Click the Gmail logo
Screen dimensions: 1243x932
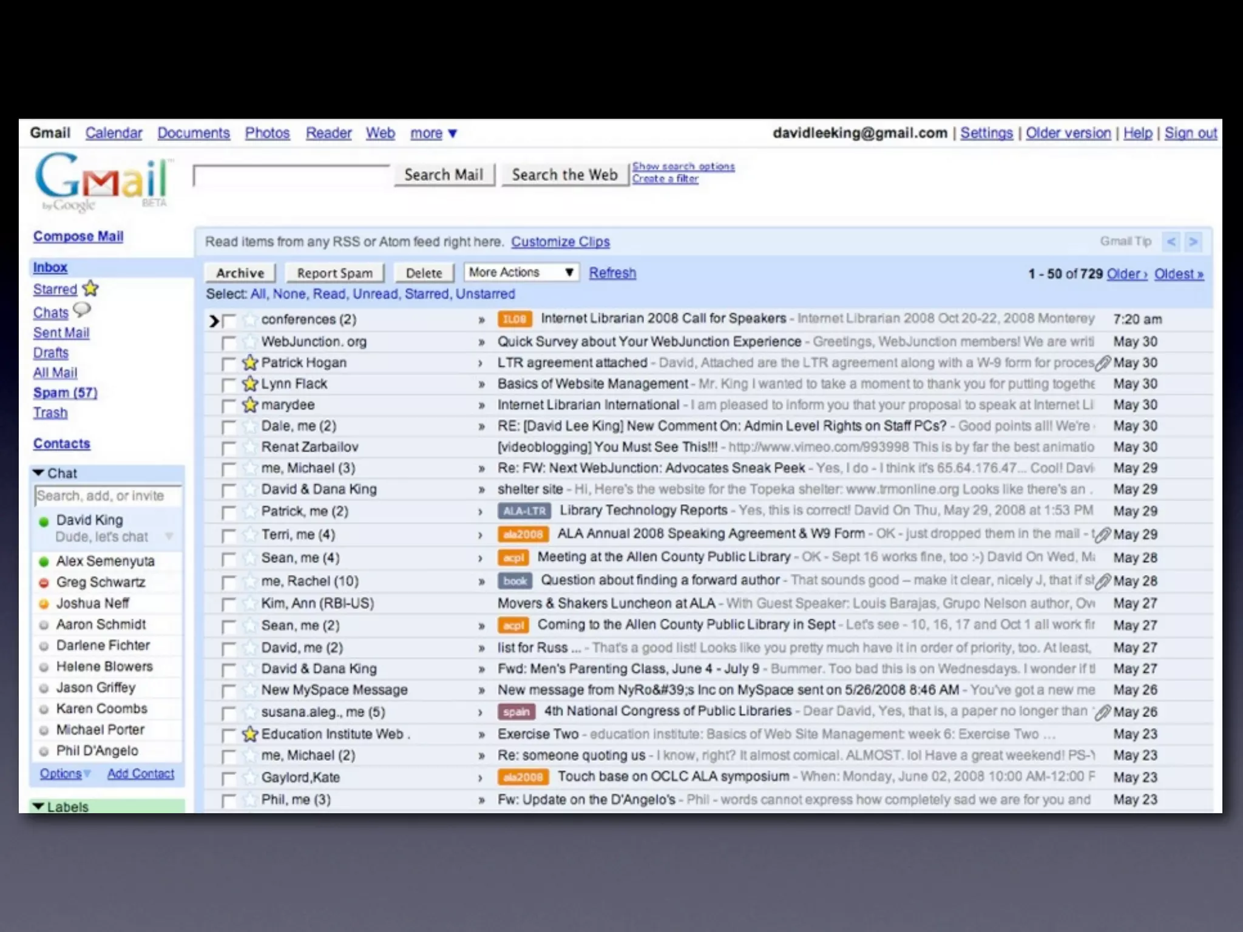click(102, 181)
